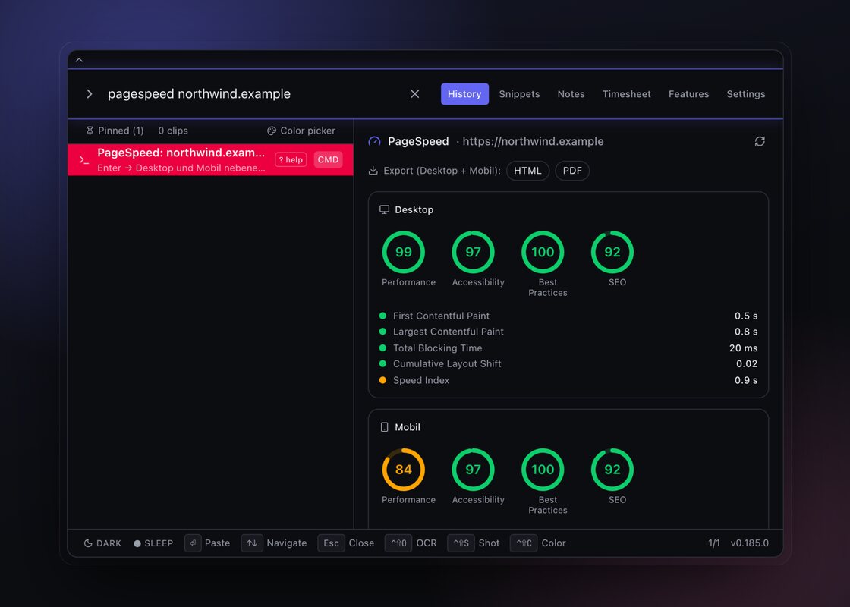Click the Desktop Best Practices 100 gauge

coord(543,252)
